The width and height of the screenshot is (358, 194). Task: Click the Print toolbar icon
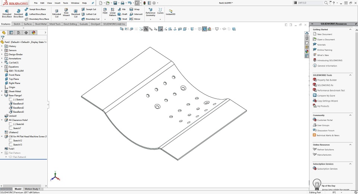(x=122, y=3)
